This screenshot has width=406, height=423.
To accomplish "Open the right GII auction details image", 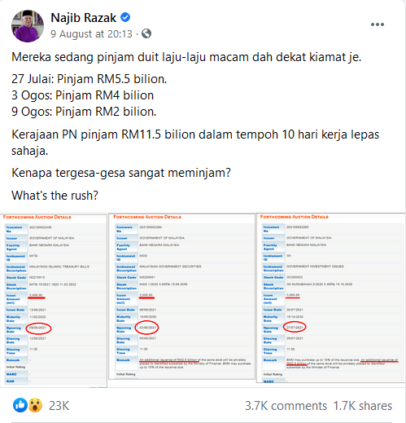I will pos(331,298).
